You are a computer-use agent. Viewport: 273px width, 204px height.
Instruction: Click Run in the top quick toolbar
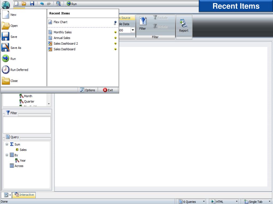[71, 4]
